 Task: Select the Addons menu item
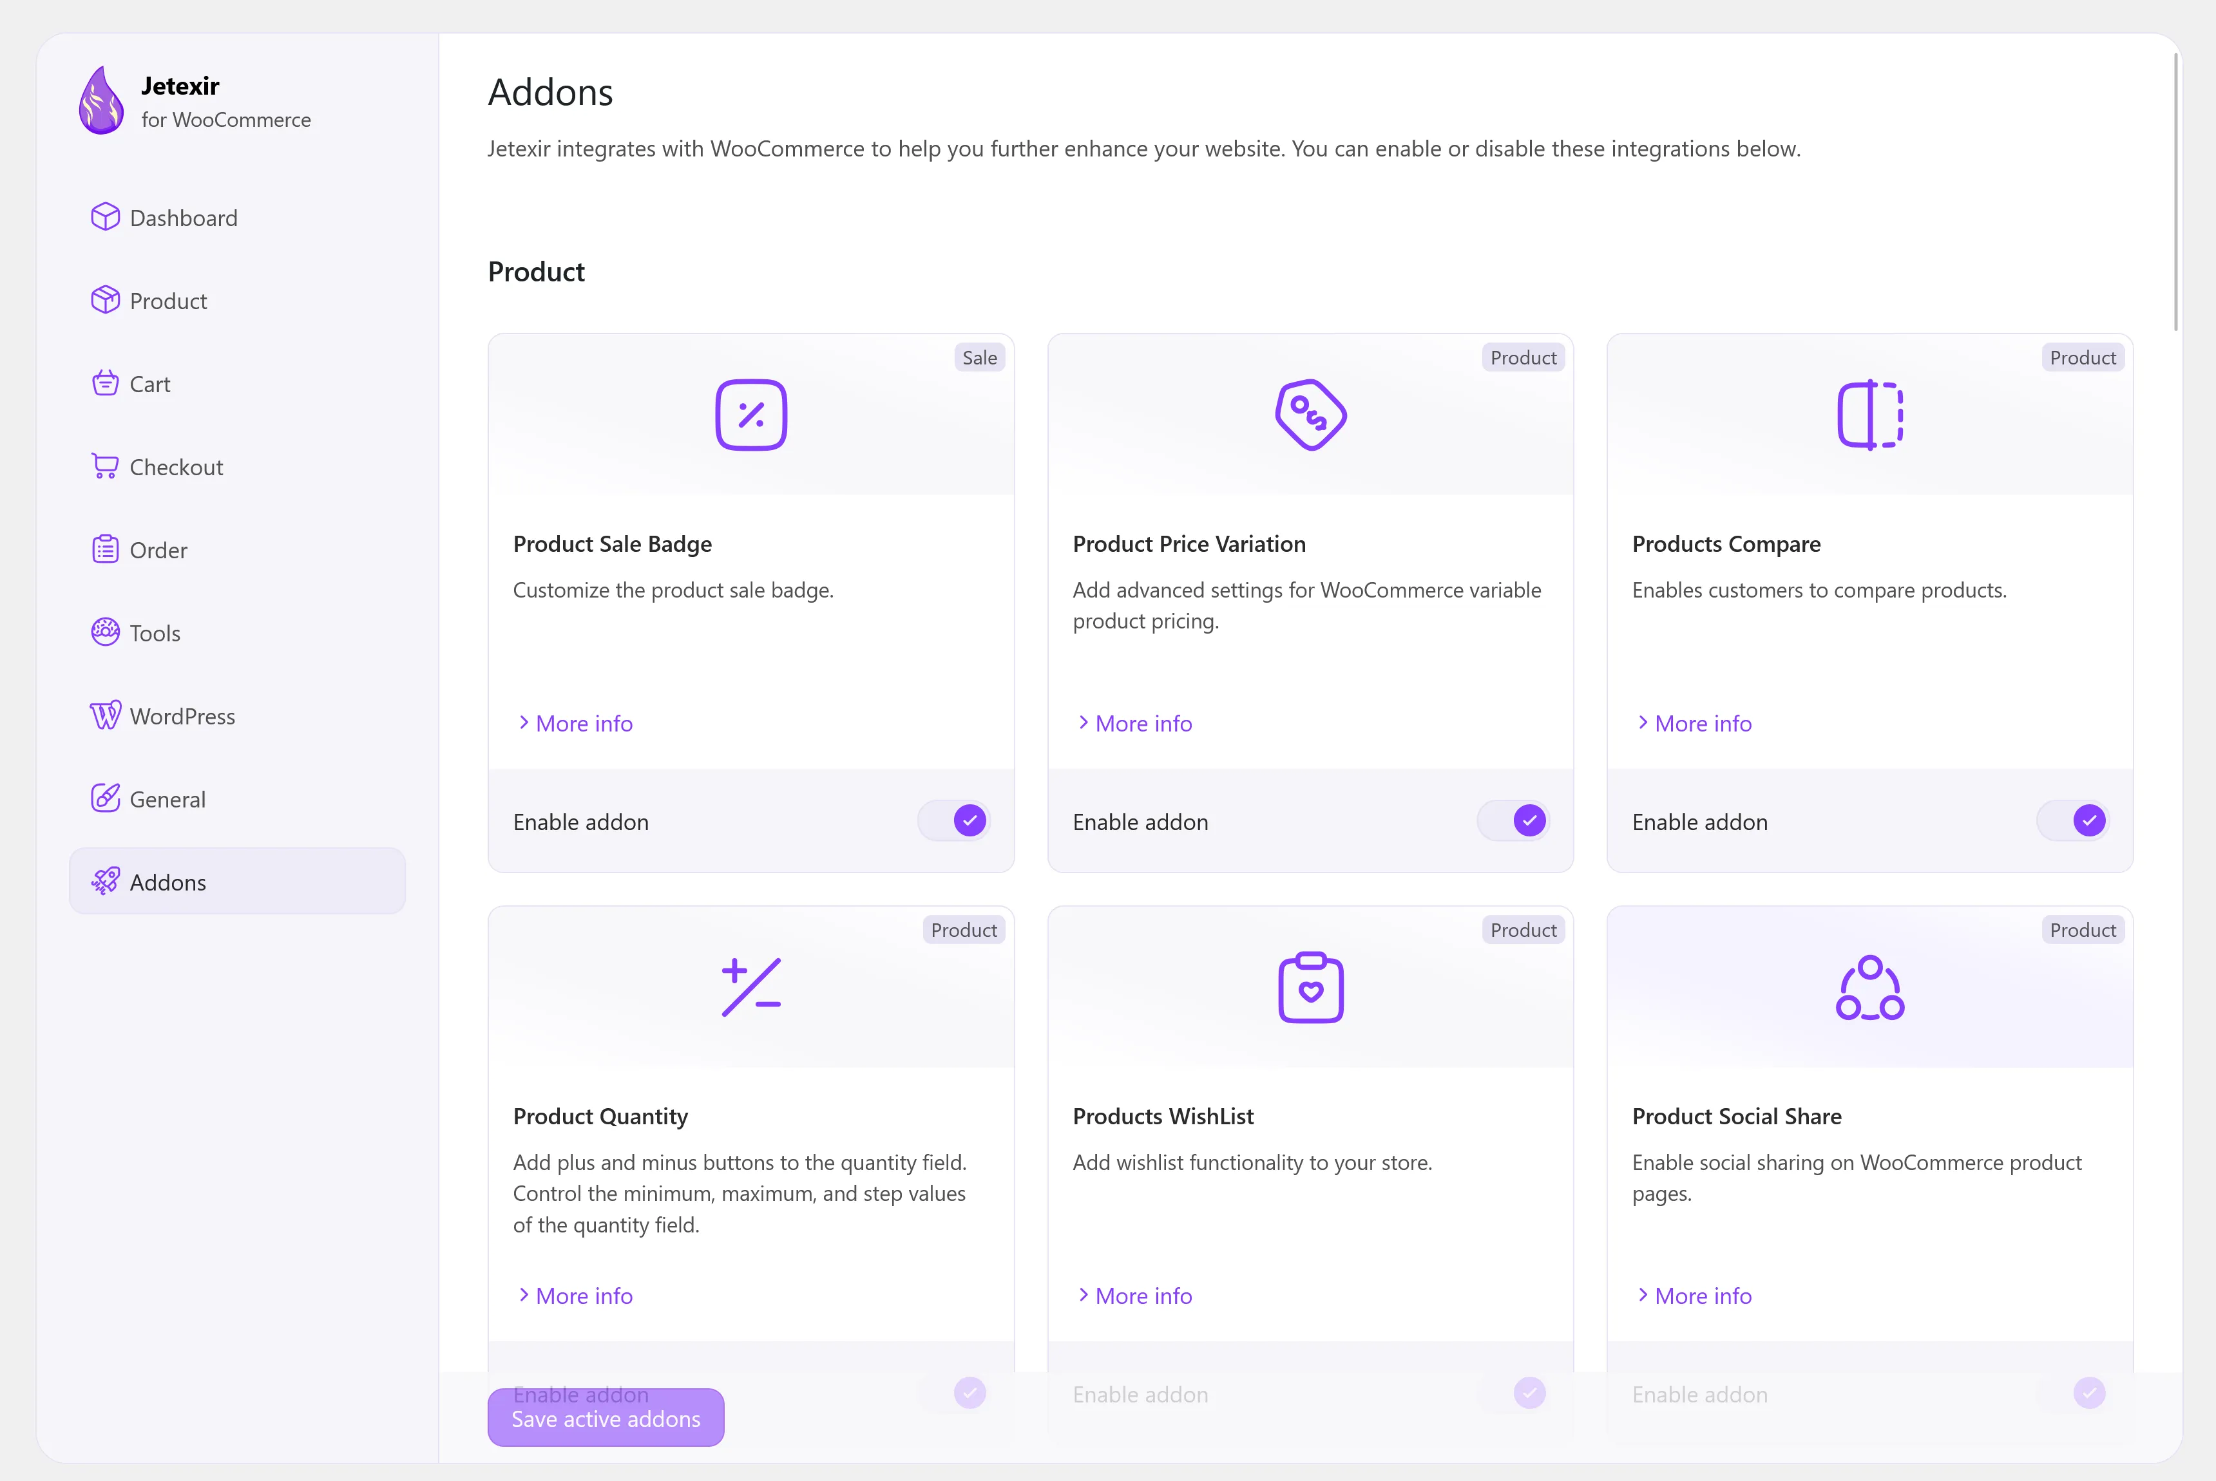[x=237, y=882]
